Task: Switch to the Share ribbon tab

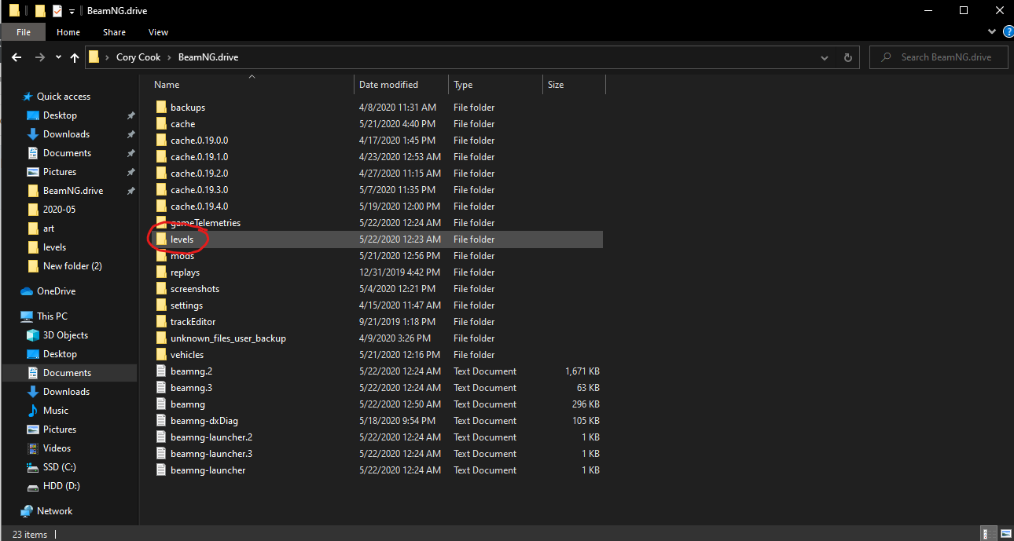Action: coord(114,32)
